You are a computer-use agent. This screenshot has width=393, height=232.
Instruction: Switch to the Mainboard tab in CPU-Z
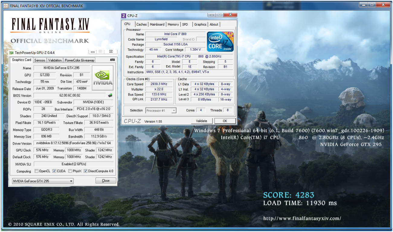tap(157, 24)
